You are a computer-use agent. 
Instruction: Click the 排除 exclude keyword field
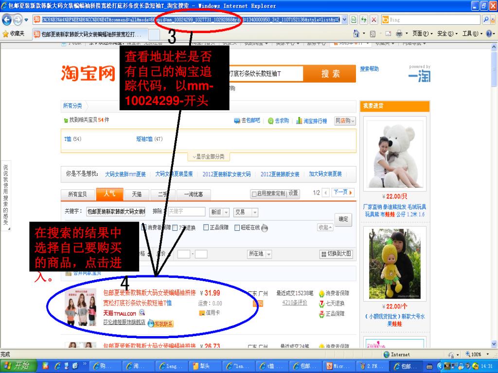coord(186,212)
